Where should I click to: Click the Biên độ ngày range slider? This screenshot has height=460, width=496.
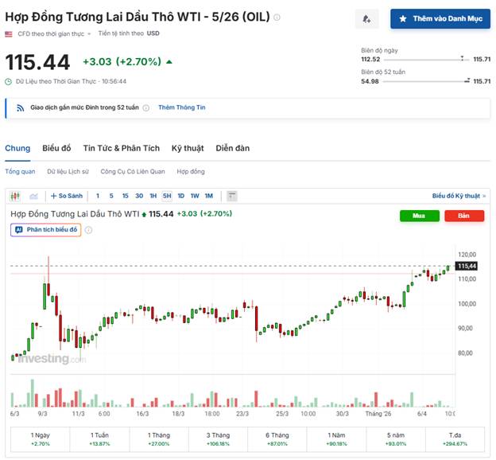click(x=426, y=59)
